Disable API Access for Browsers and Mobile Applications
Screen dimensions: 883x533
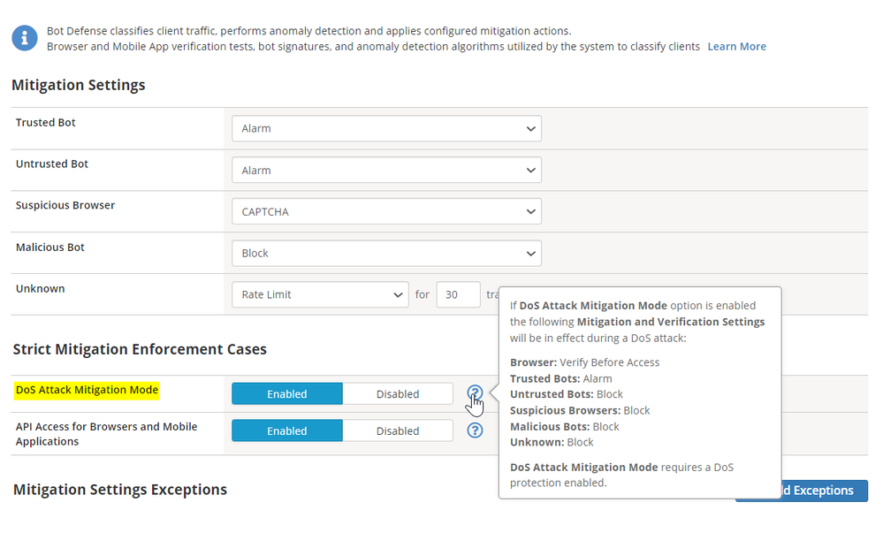(398, 430)
